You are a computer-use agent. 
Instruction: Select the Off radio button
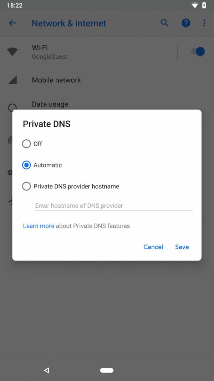26,144
